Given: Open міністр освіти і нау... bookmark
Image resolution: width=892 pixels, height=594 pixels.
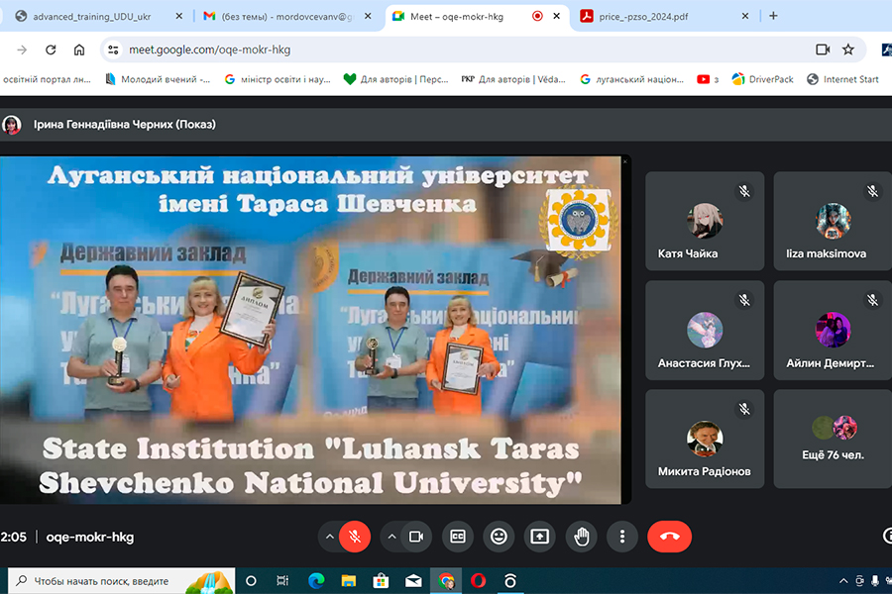Looking at the screenshot, I should 278,79.
